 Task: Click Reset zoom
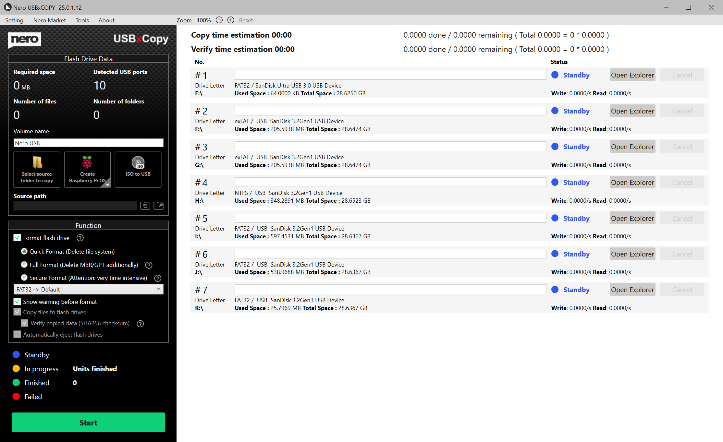tap(246, 20)
